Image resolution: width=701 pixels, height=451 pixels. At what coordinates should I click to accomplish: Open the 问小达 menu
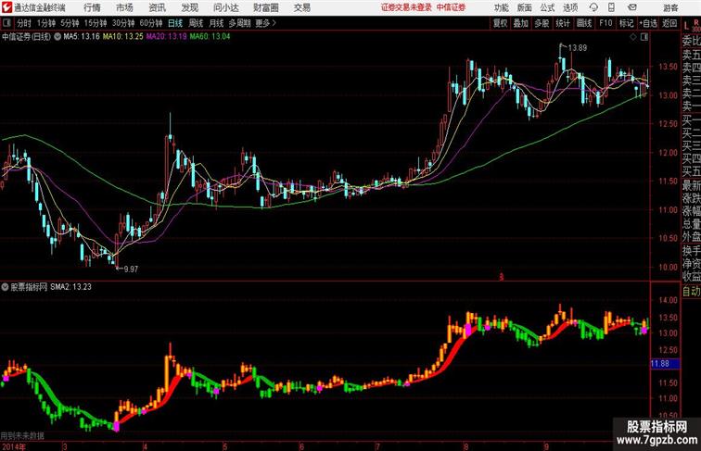pyautogui.click(x=226, y=7)
